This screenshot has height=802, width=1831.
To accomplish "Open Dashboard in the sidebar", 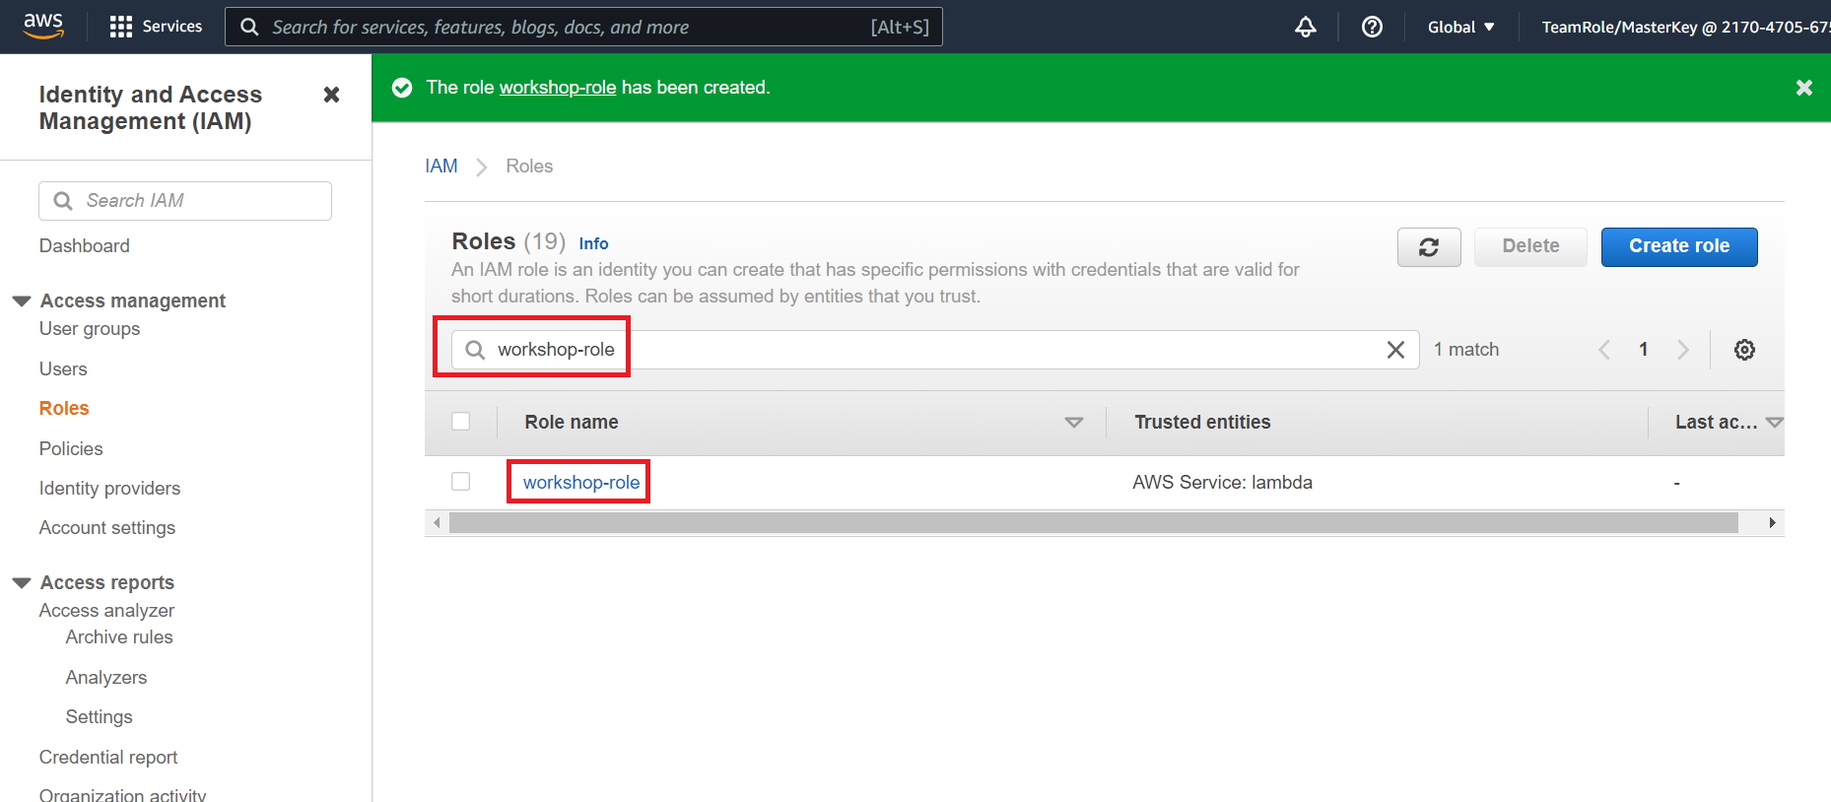I will [x=85, y=246].
